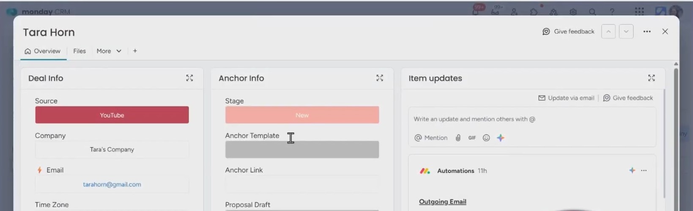Image resolution: width=693 pixels, height=211 pixels.
Task: Open the AI assistant sparkle in update editor
Action: point(501,138)
